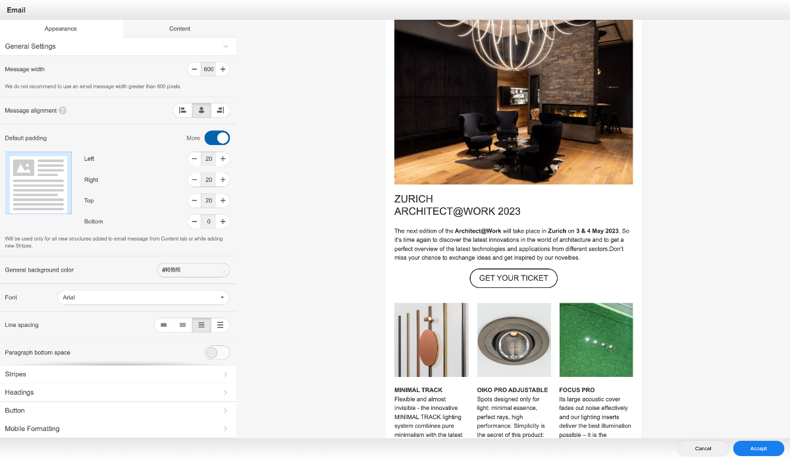Choose the widest line spacing option
790x458 pixels.
(x=220, y=325)
